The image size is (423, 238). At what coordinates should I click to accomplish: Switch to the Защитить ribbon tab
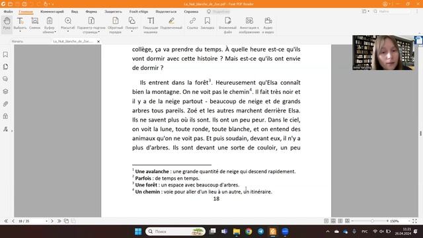click(113, 12)
